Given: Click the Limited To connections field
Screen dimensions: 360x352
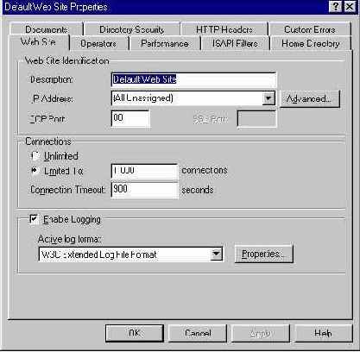Looking at the screenshot, I should coord(144,171).
